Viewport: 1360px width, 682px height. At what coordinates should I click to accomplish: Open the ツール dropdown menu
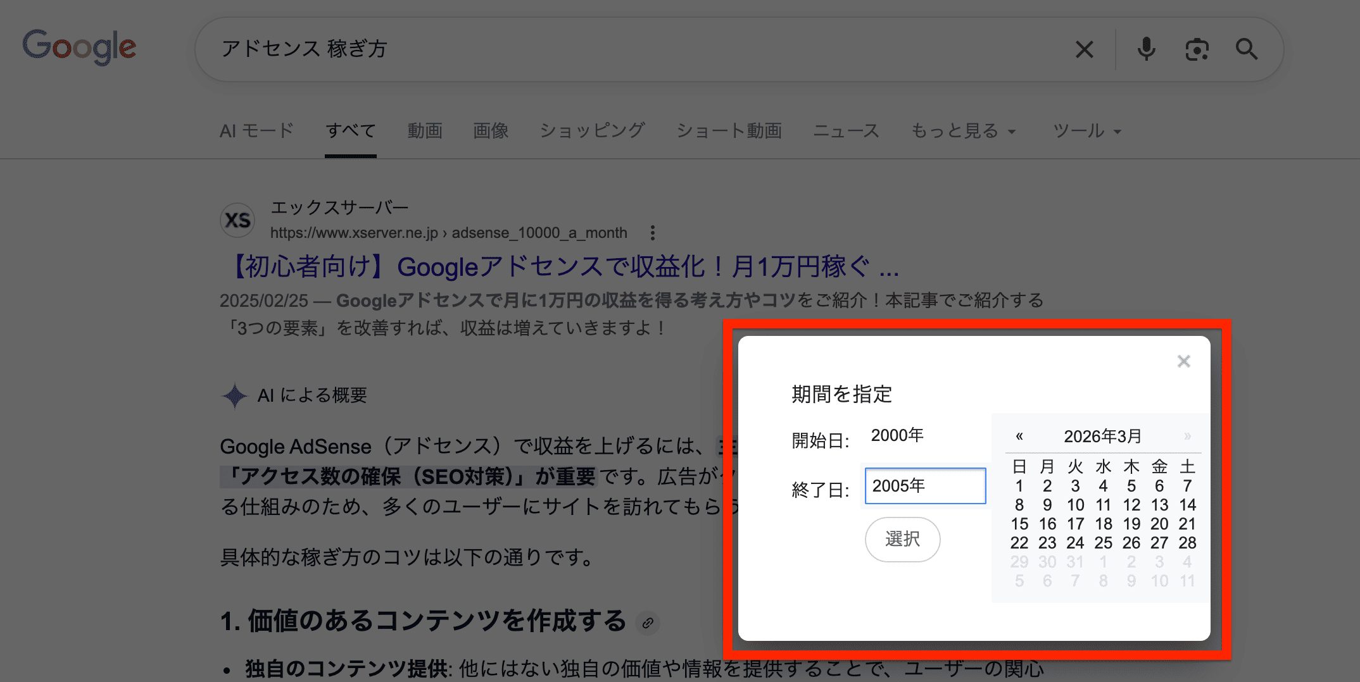click(x=1086, y=131)
